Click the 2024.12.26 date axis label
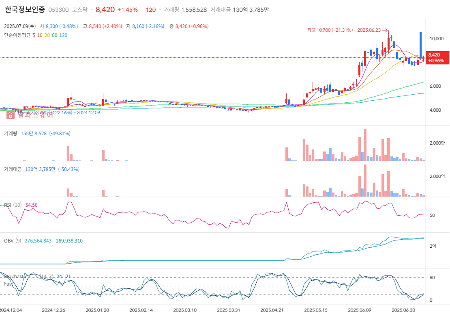 point(54,310)
